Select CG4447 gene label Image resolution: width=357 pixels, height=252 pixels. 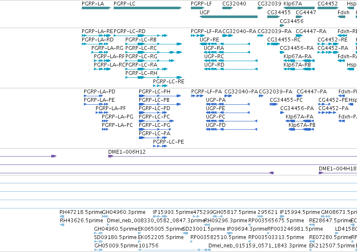click(306, 13)
